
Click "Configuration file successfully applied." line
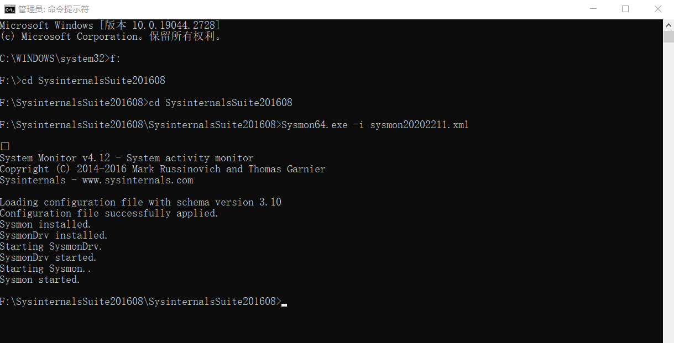click(x=109, y=213)
